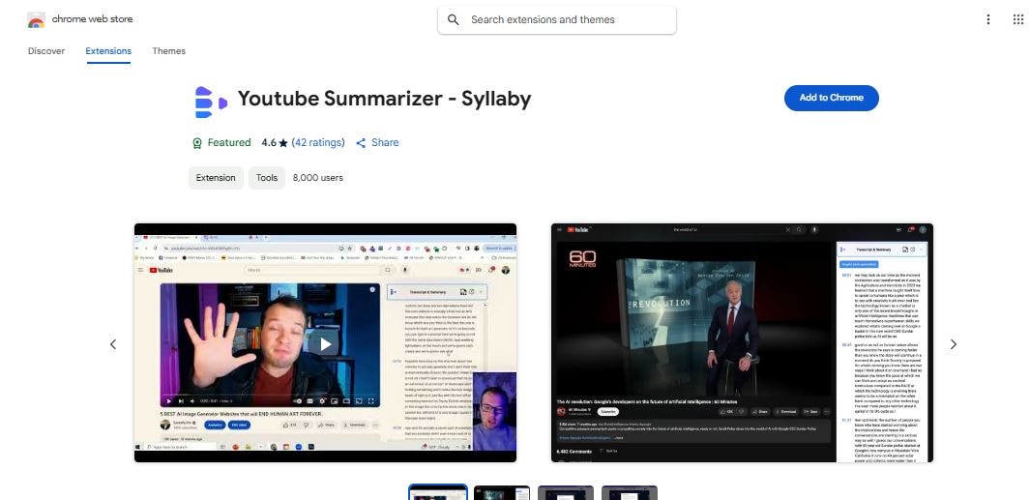Click the 4.6 star rating text
The image size is (1030, 500).
(x=275, y=142)
